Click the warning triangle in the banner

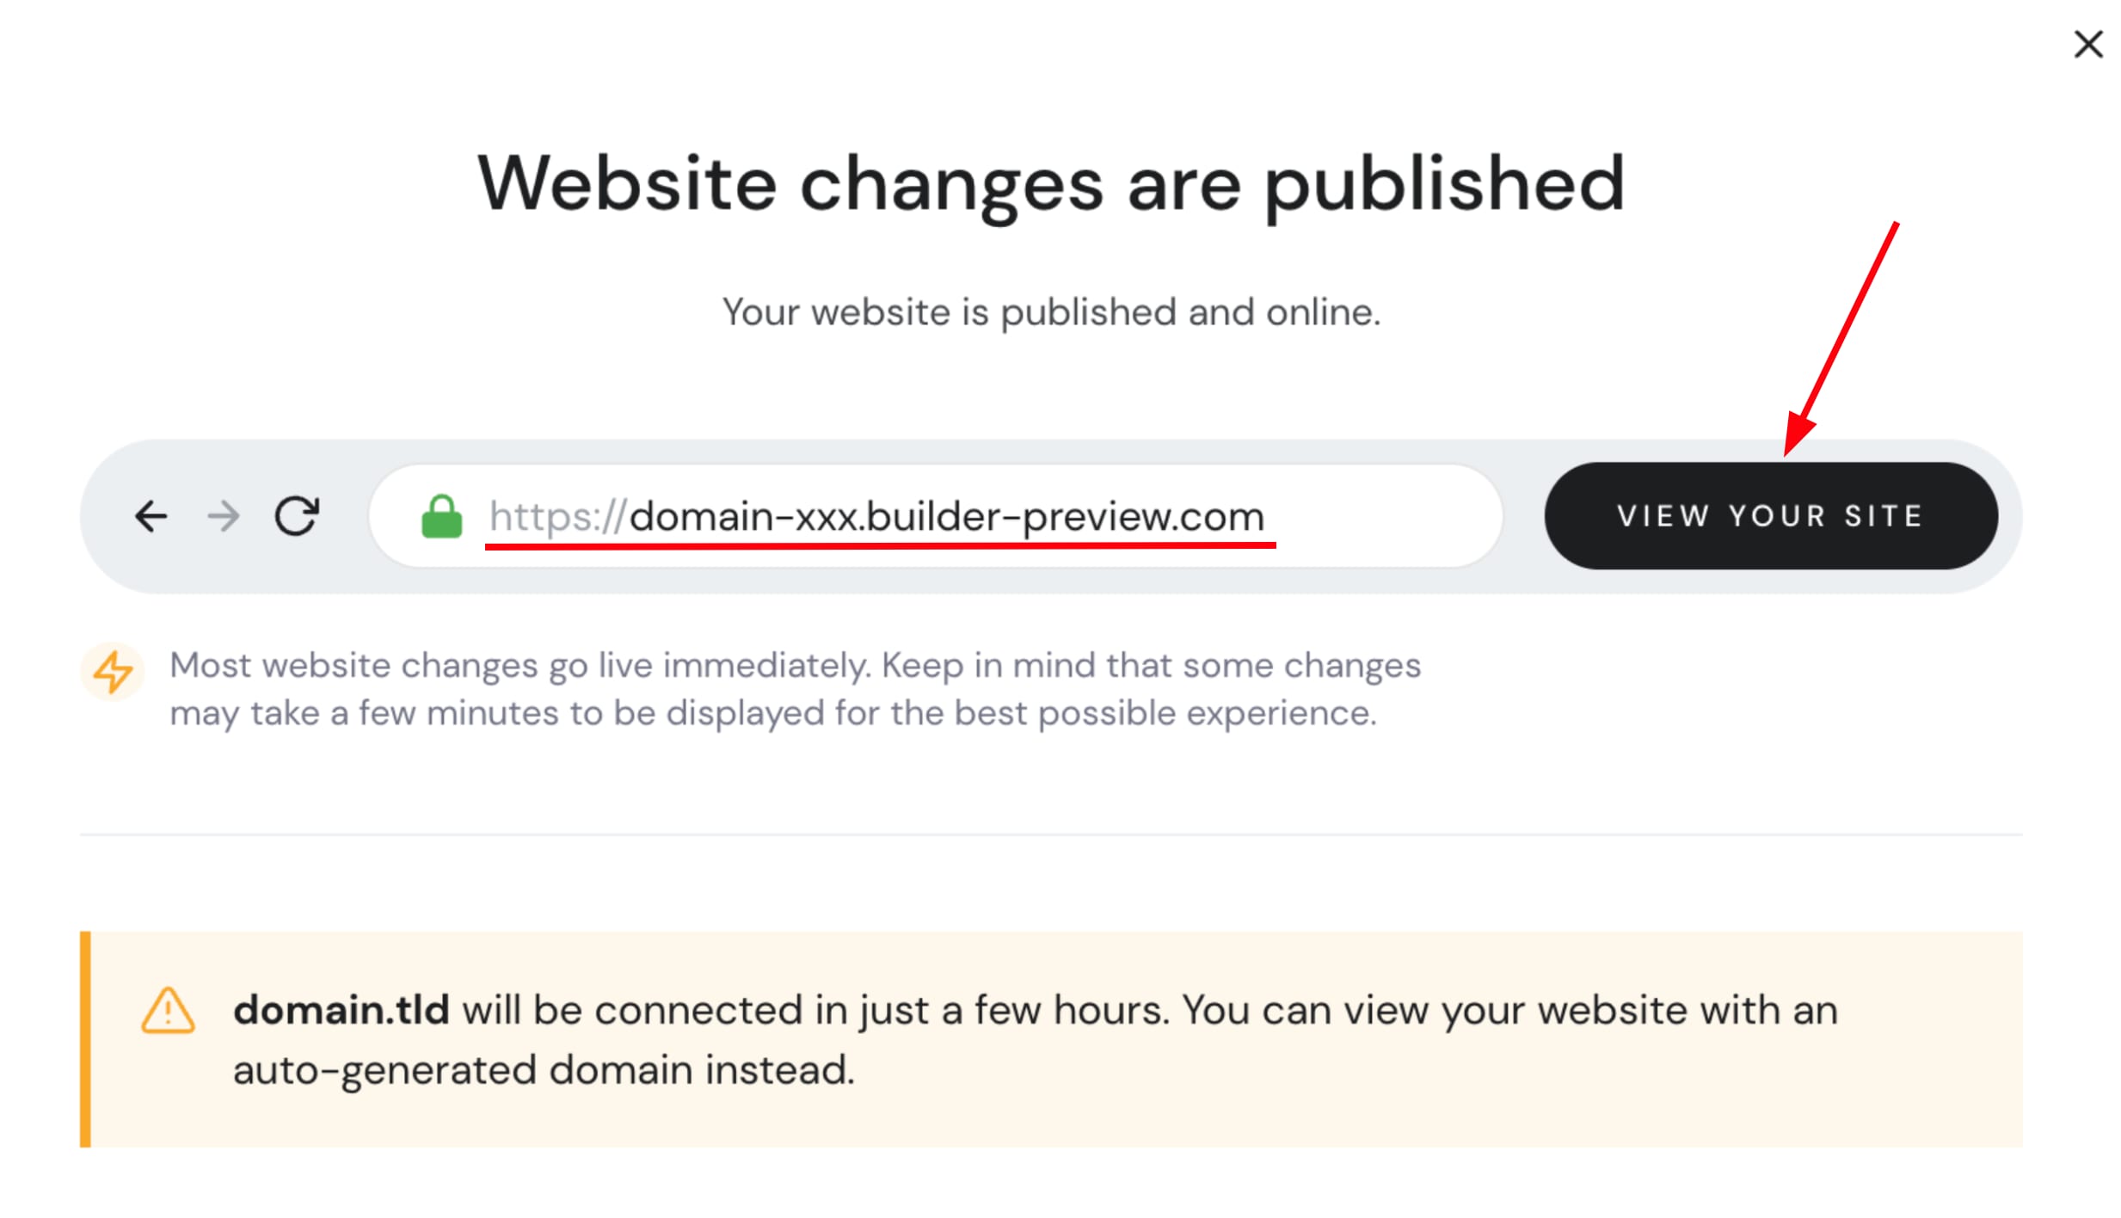coord(169,1012)
